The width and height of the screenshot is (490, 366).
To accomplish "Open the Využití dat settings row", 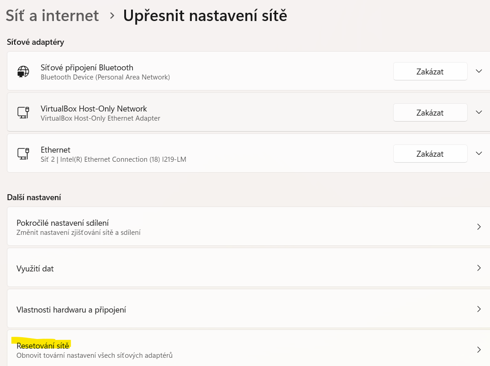I will point(35,269).
